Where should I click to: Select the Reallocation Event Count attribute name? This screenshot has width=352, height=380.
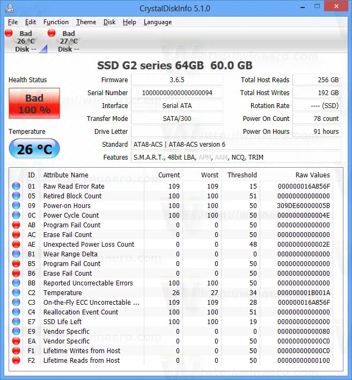click(x=81, y=312)
